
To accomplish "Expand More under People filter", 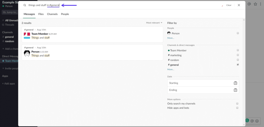I will click(x=171, y=38).
